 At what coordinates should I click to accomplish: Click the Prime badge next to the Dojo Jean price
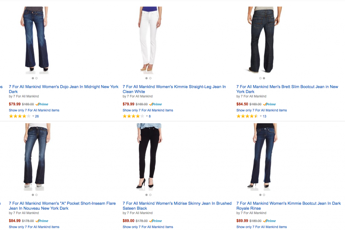pyautogui.click(x=42, y=104)
